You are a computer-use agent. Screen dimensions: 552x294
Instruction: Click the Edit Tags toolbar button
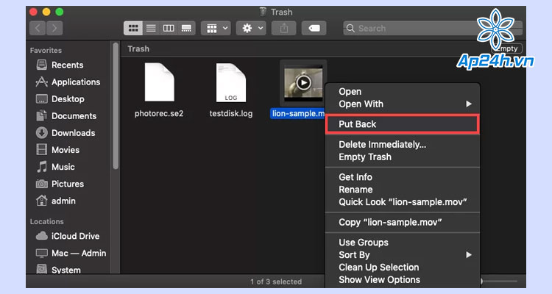(314, 28)
